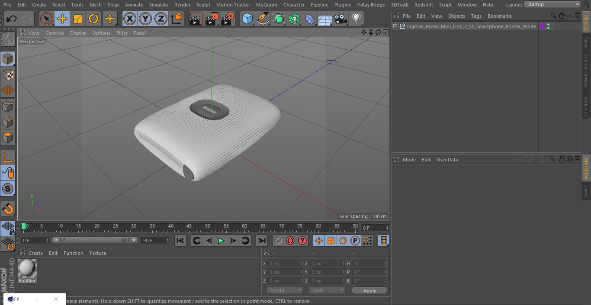Toggle Y axis lock
The height and width of the screenshot is (305, 591).
click(x=145, y=19)
